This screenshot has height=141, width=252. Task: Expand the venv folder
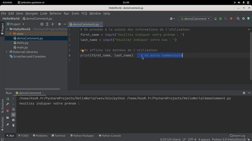click(10, 34)
